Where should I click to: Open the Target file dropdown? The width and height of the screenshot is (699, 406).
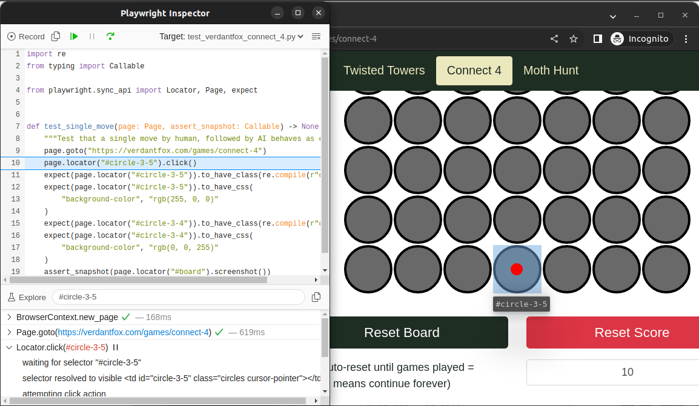coord(245,36)
